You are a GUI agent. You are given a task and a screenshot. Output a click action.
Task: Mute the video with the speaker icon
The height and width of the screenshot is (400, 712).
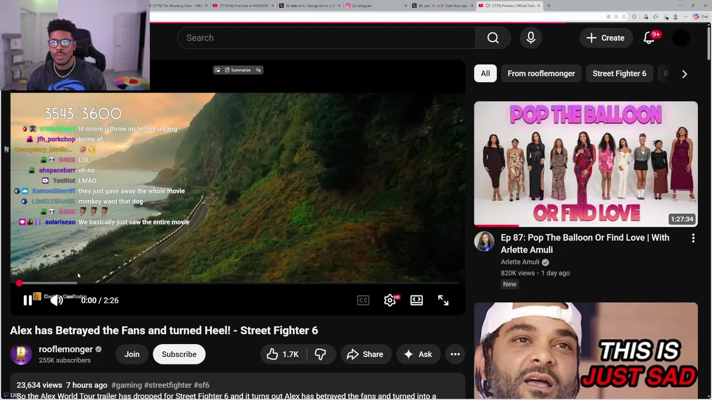pos(57,301)
